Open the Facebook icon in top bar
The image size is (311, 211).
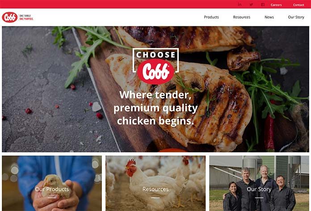pyautogui.click(x=263, y=4)
